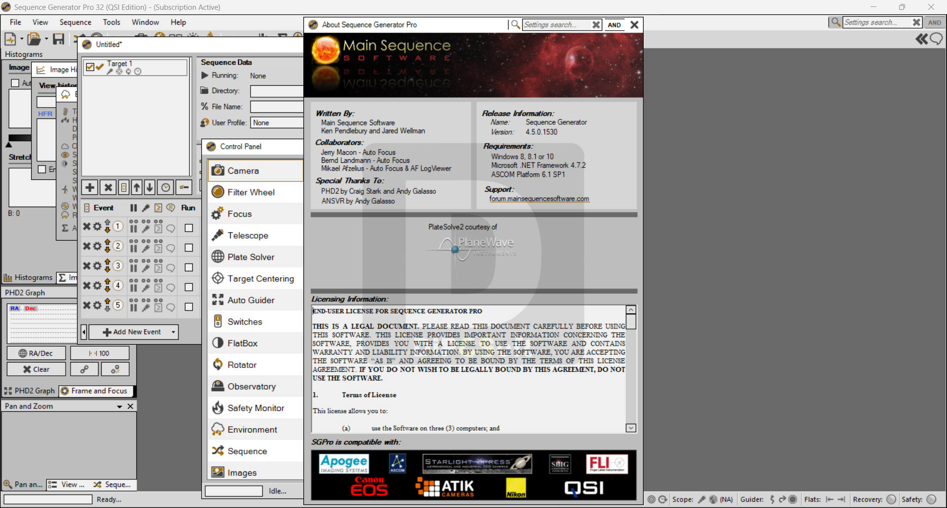Select Plate Solver in Control Panel
The width and height of the screenshot is (947, 508).
pos(255,257)
